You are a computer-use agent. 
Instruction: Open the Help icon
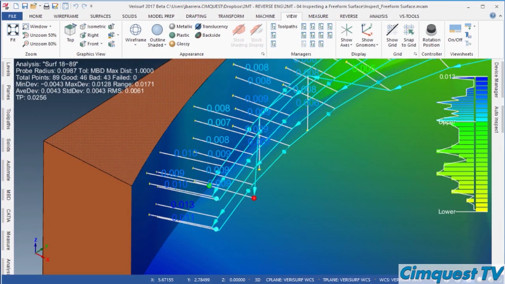pyautogui.click(x=492, y=15)
